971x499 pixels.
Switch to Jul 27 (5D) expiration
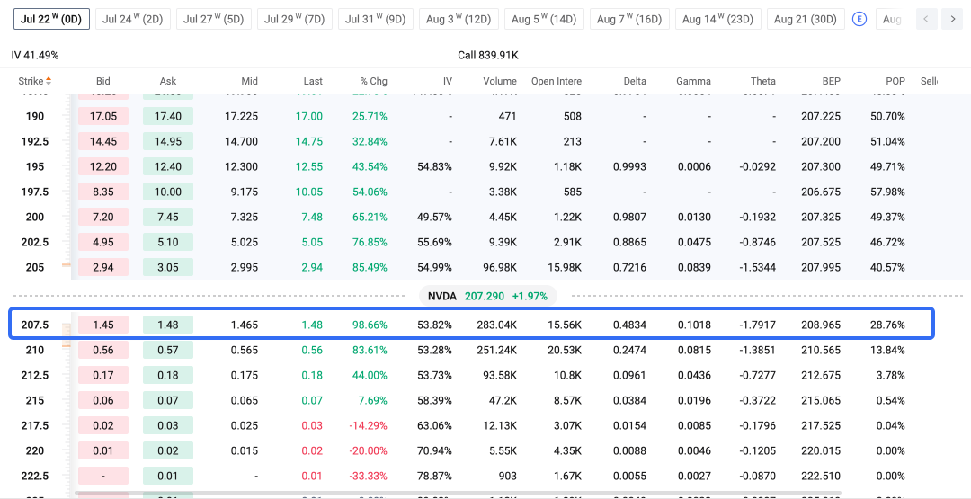[x=214, y=19]
